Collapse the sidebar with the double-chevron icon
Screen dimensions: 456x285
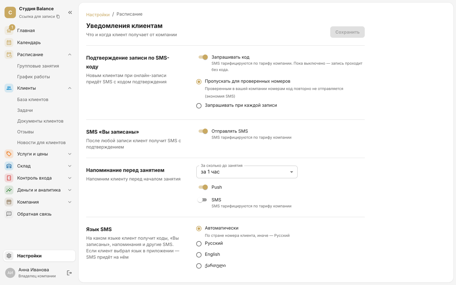click(70, 13)
